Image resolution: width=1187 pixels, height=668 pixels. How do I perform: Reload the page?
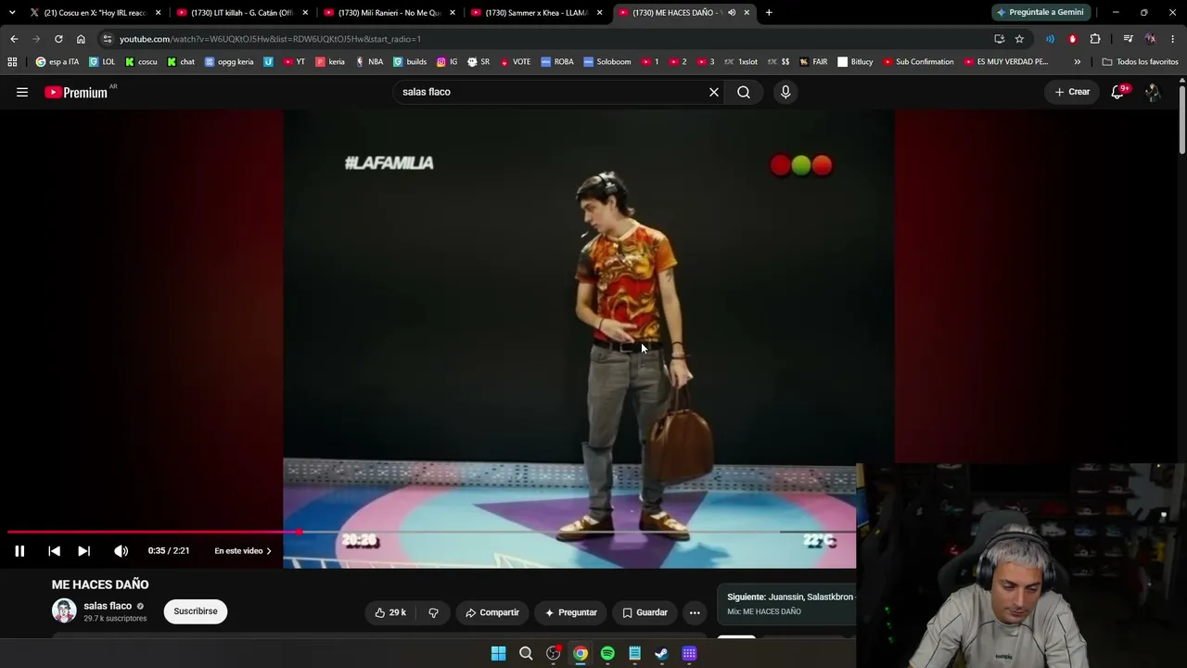[x=58, y=39]
